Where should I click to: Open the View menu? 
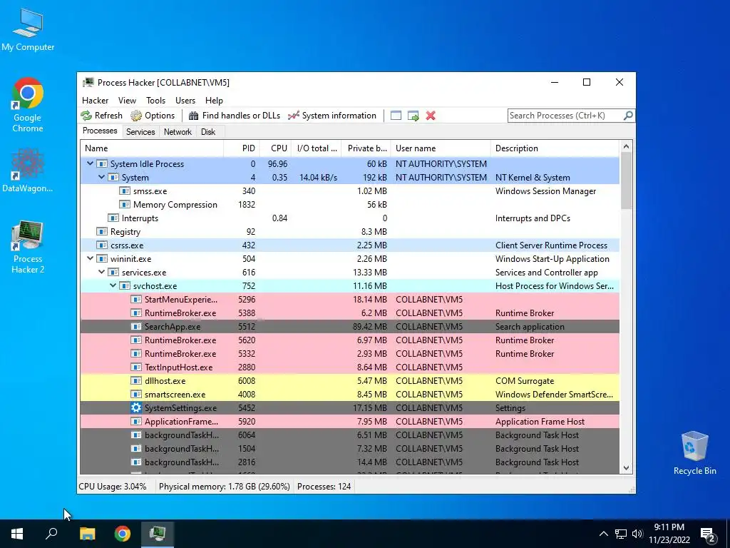pyautogui.click(x=127, y=101)
